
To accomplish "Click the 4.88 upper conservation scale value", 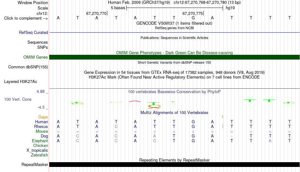I will click(40, 92).
